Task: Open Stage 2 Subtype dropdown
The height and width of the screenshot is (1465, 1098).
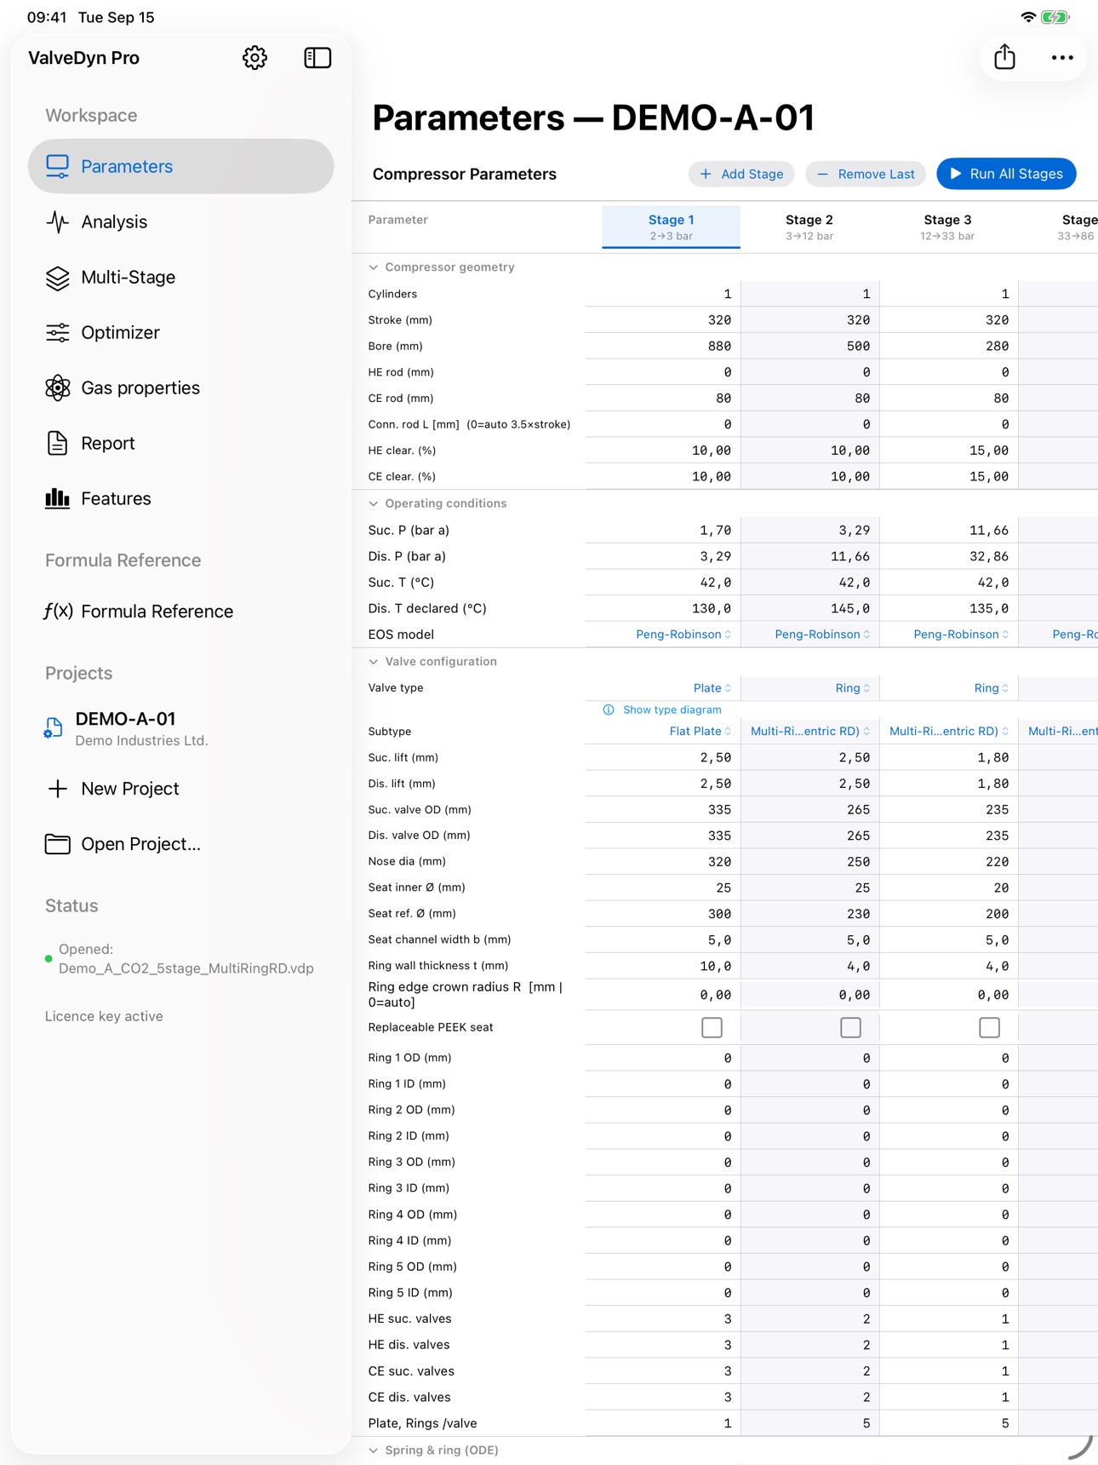Action: pyautogui.click(x=810, y=732)
